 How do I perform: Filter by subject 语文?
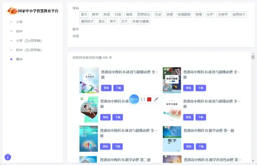[x=84, y=14]
